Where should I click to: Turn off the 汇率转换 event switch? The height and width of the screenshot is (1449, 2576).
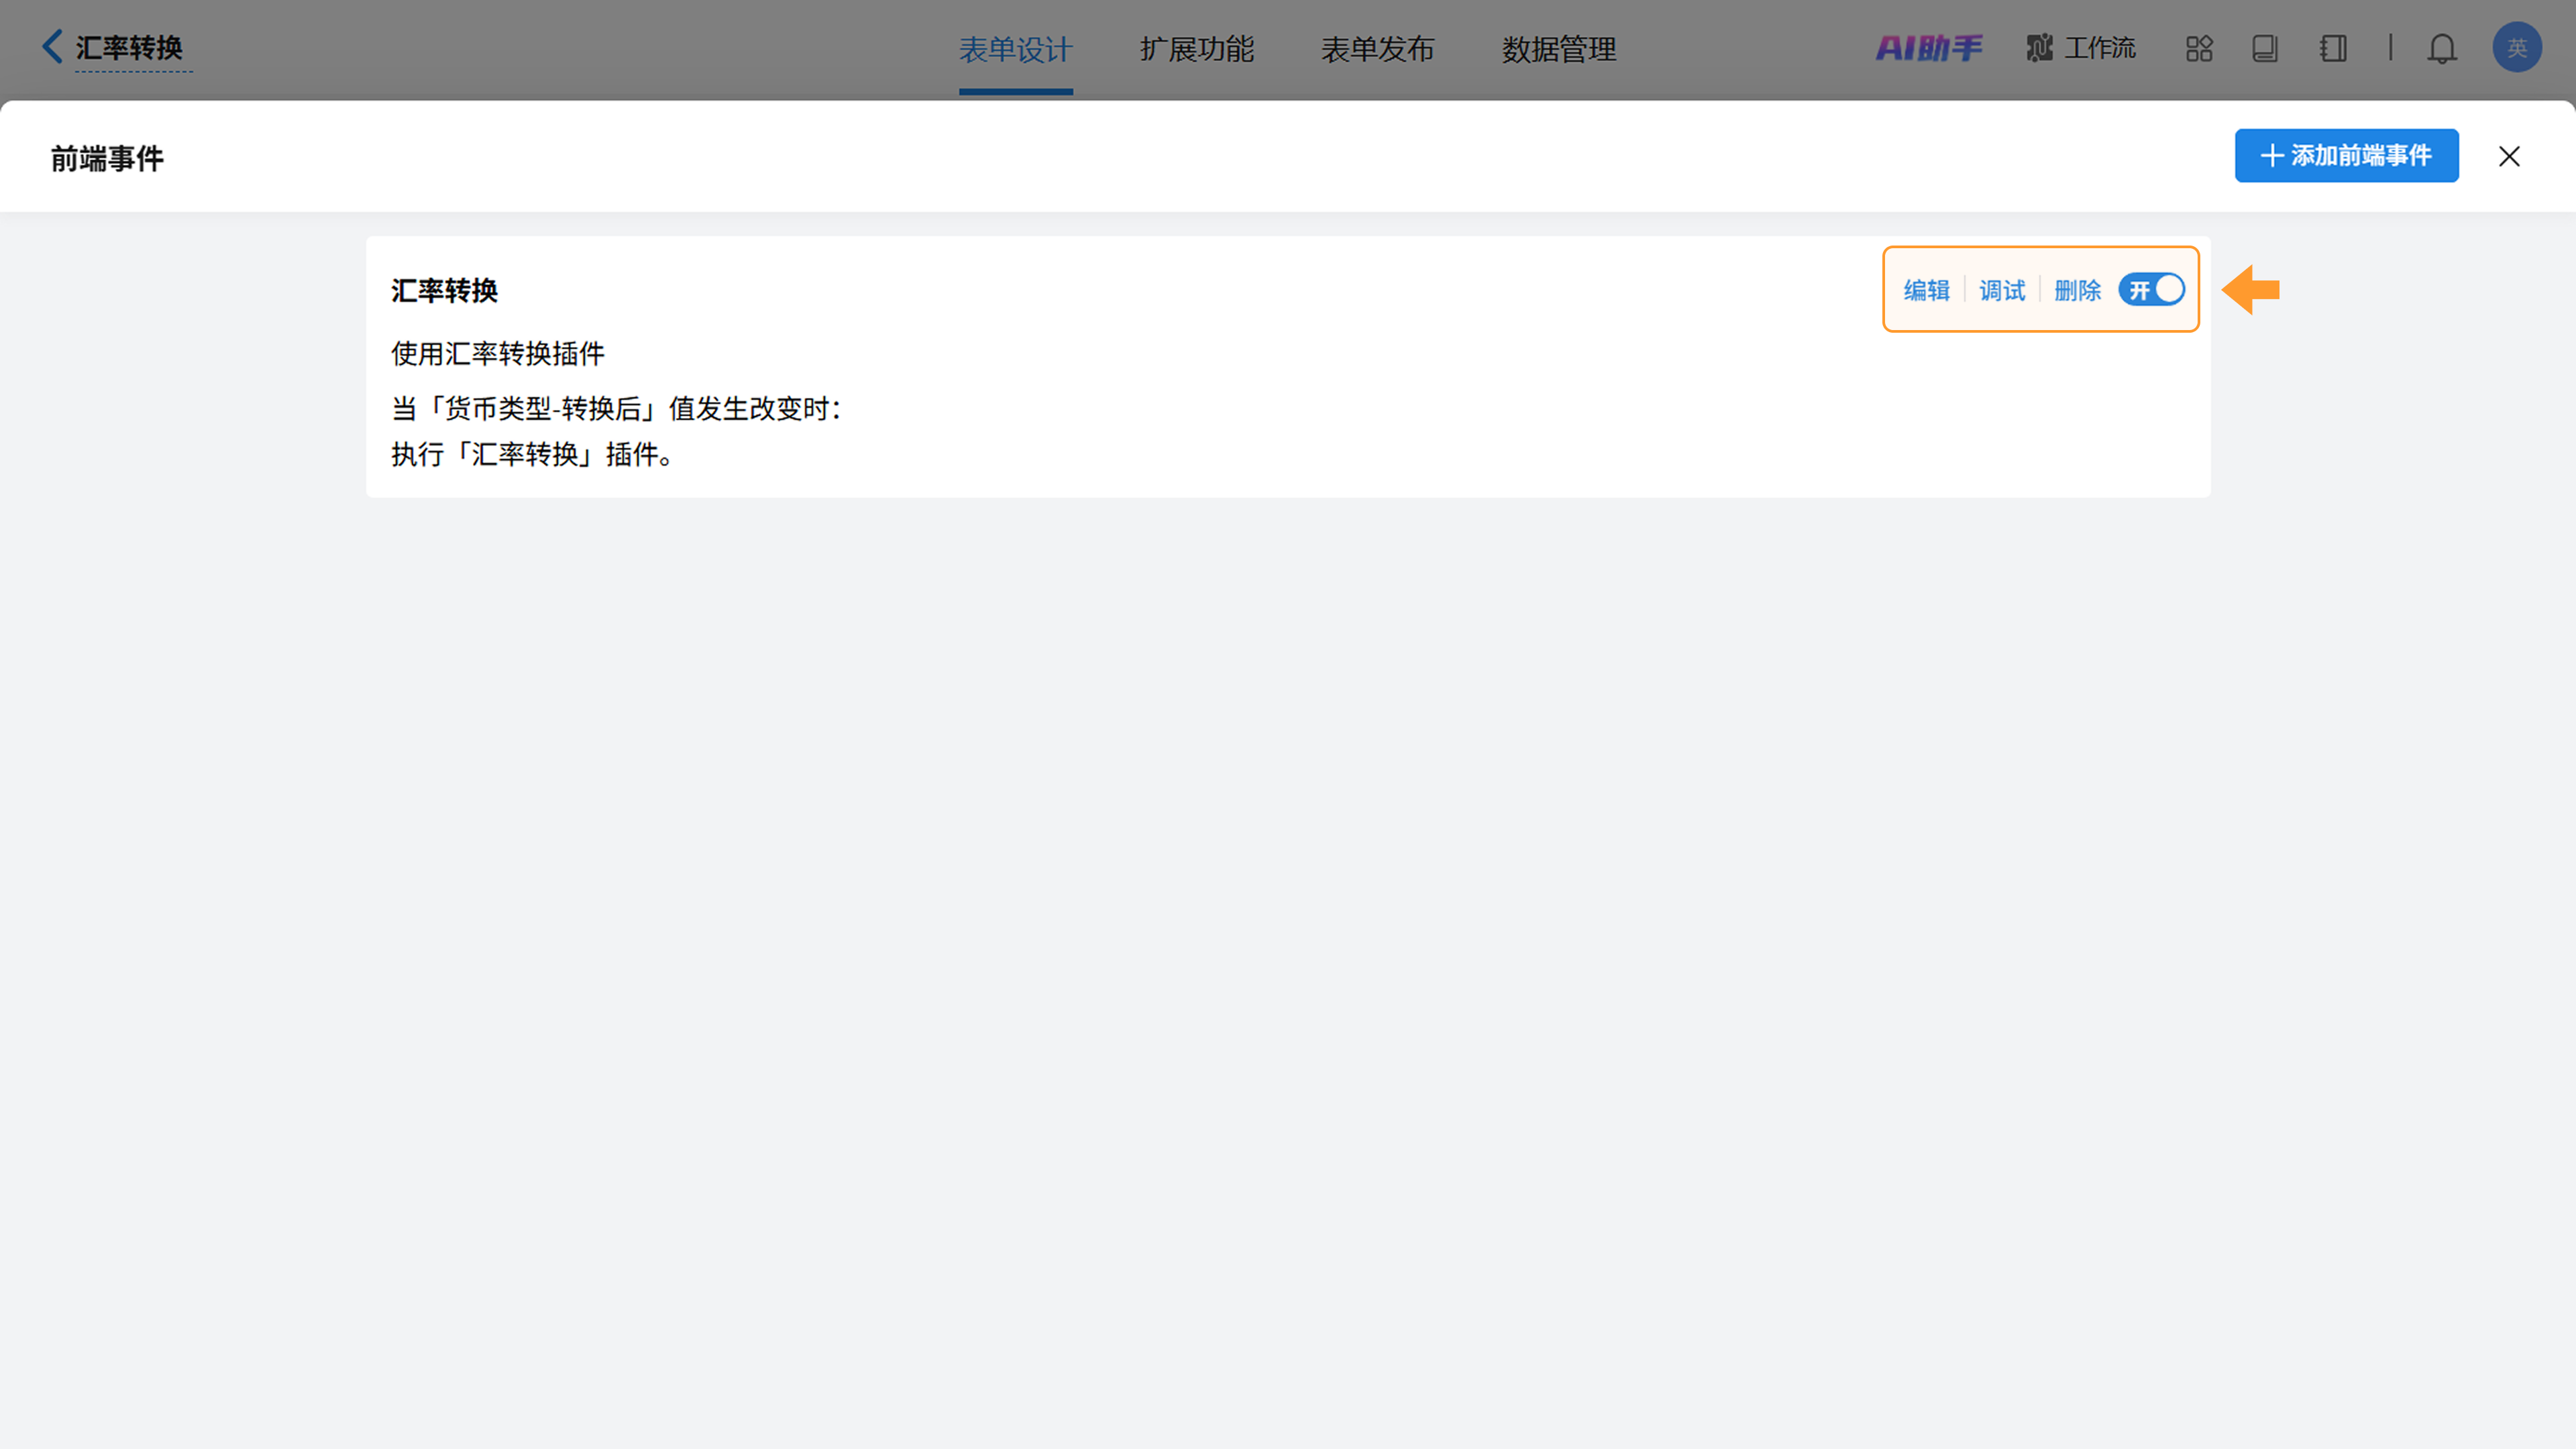2151,290
